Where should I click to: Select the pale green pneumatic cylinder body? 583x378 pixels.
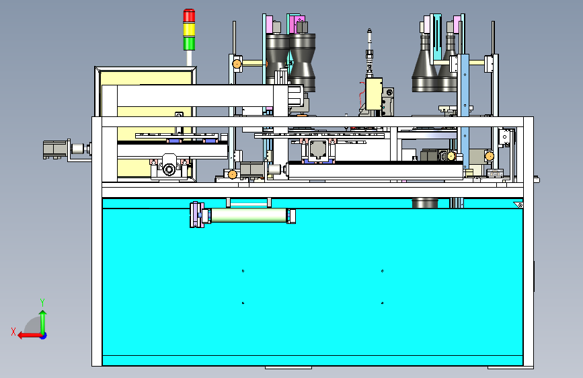[x=248, y=215]
